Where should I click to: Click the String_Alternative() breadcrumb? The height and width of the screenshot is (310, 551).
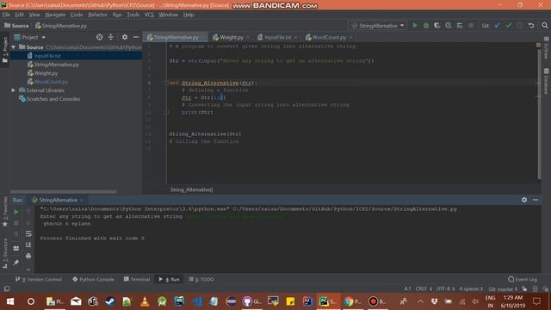(x=191, y=189)
